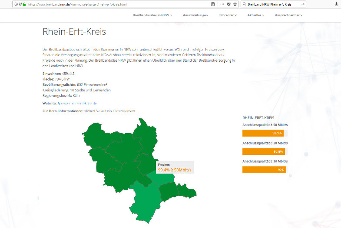Screen dimensions: 341x228
Task: Click the 'Anschlussqualität ≥ 50 Mbit/s' label
Action: point(265,125)
